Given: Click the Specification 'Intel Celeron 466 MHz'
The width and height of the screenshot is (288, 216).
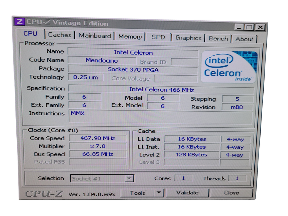Looking at the screenshot, I should [161, 89].
